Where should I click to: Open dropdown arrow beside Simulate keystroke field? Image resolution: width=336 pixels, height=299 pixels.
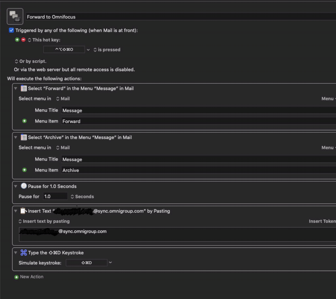[110, 263]
